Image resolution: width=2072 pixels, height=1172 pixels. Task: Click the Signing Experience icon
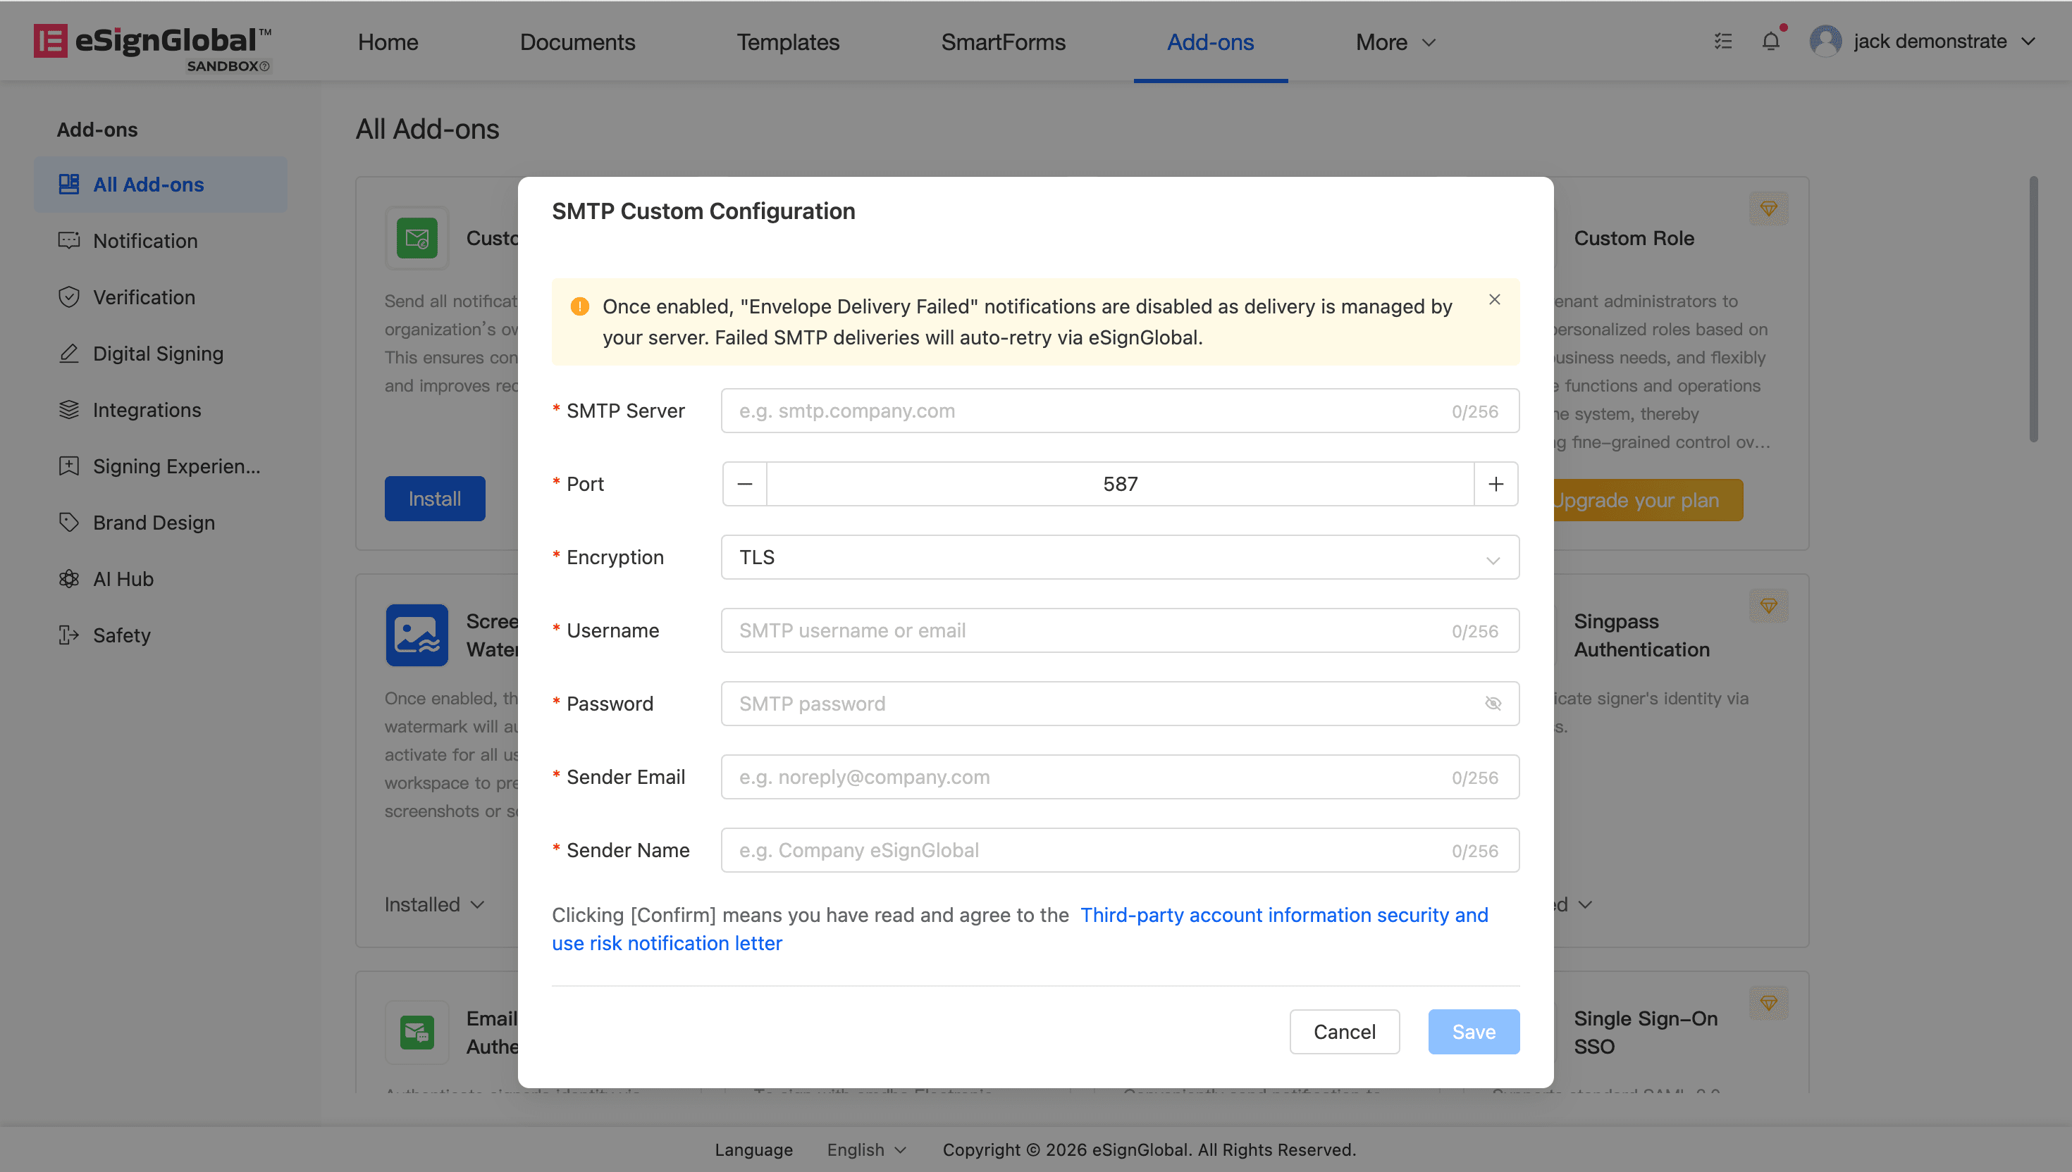click(69, 466)
